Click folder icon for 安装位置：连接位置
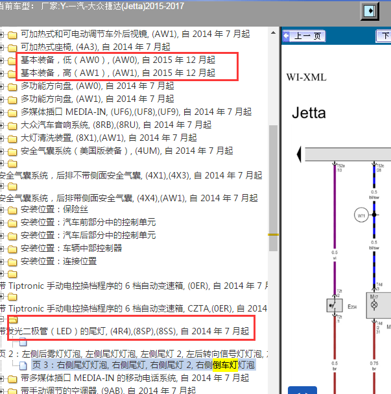Viewport: 391px width, 394px height. pyautogui.click(x=12, y=262)
